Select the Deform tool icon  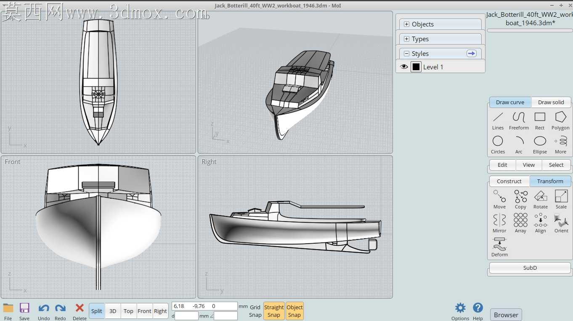499,247
